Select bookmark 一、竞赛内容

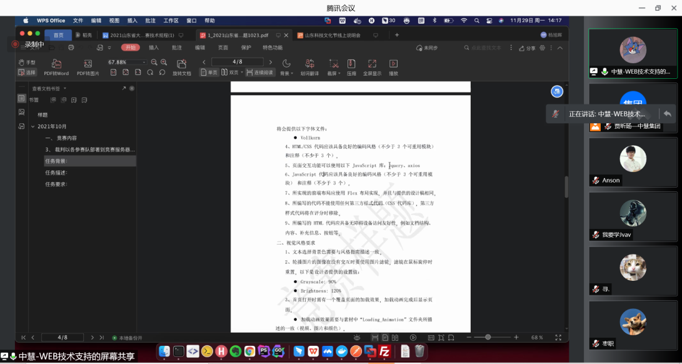[x=61, y=138]
